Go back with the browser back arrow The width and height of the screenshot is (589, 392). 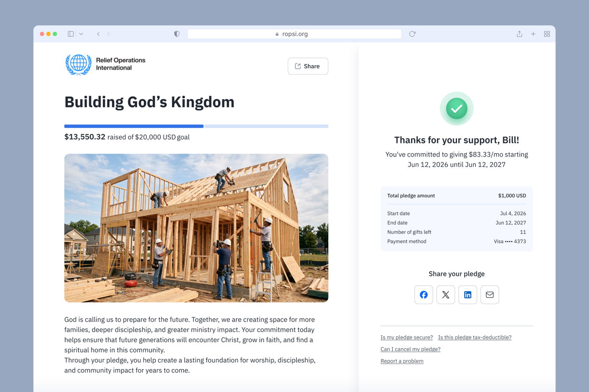pyautogui.click(x=98, y=34)
